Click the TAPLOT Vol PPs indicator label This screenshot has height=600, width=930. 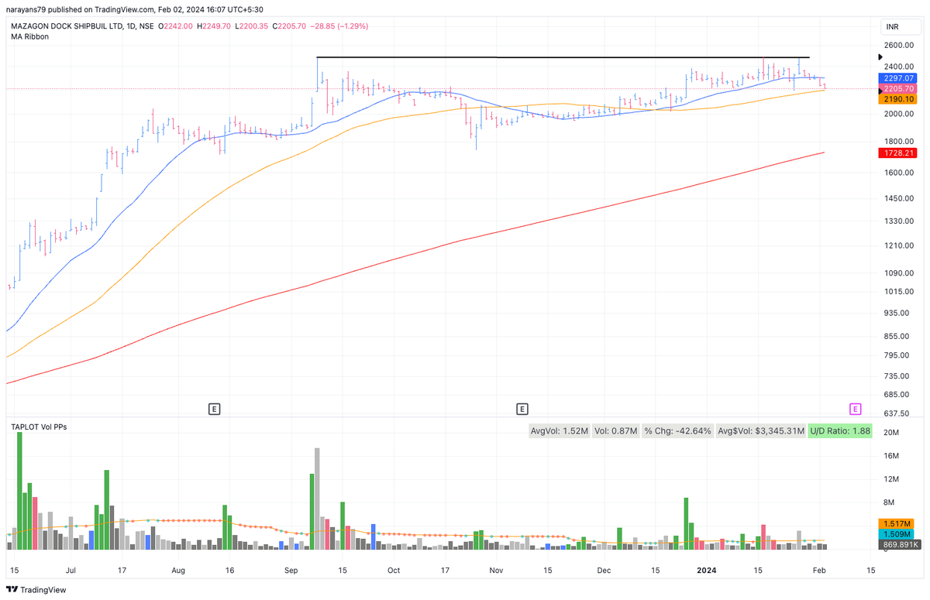click(x=38, y=427)
